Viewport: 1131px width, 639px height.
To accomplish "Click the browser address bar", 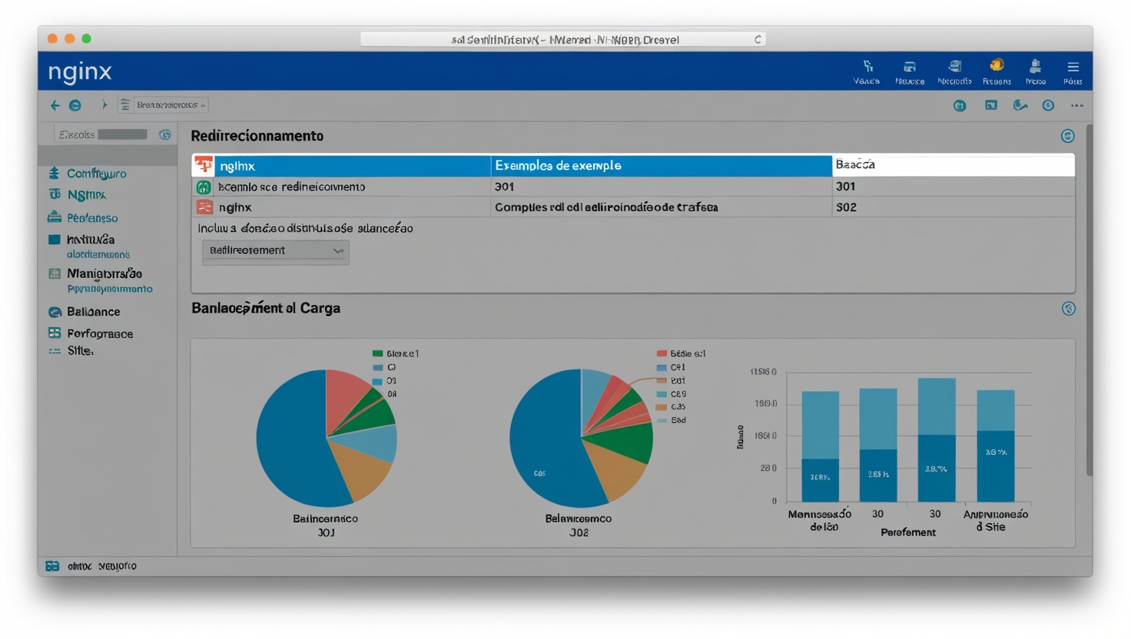I will coord(563,39).
